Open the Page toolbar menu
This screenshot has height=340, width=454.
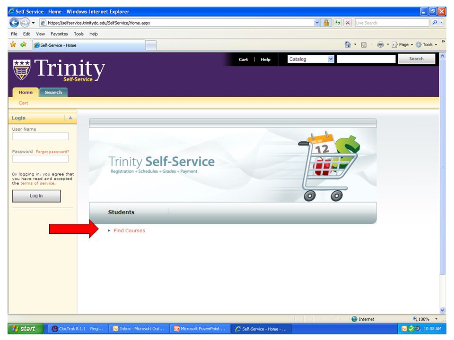pyautogui.click(x=402, y=44)
